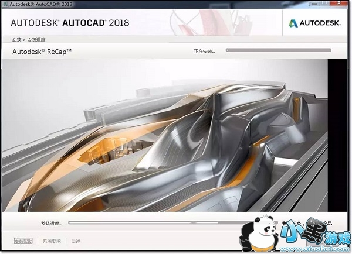
Task: Click the Autodesk logo in header
Action: (x=314, y=23)
